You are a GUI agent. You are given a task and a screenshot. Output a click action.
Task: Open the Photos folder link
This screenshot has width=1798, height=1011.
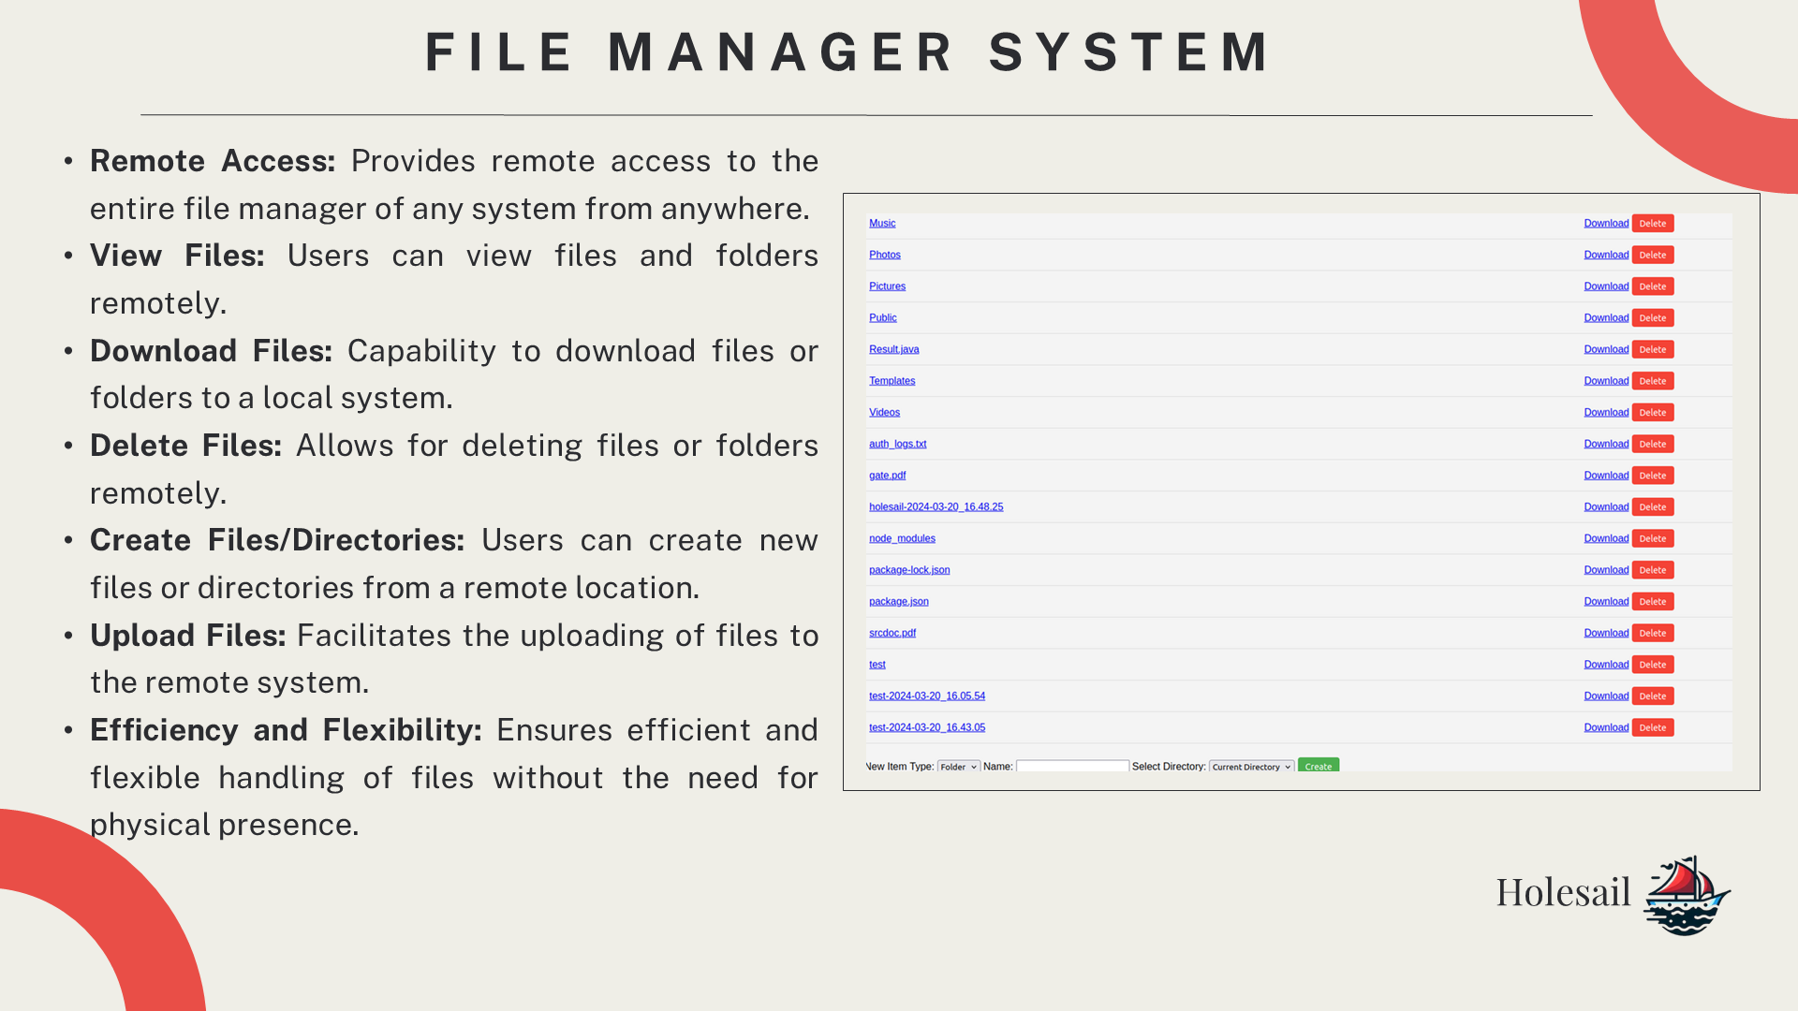pos(885,255)
